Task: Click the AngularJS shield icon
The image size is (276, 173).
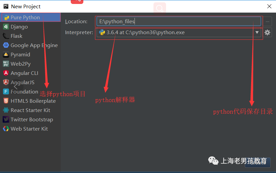Action: point(6,82)
